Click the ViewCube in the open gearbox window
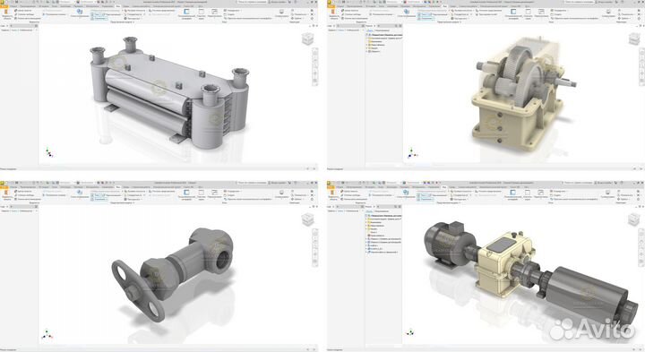 coord(635,39)
